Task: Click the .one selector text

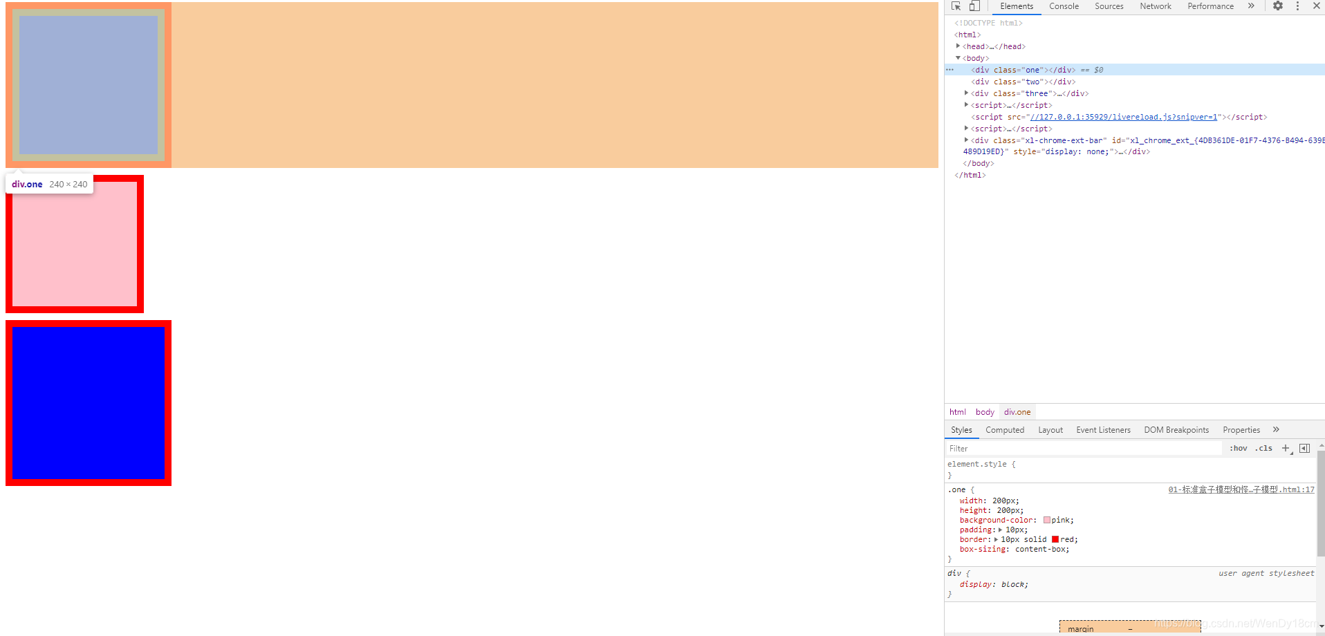Action: 956,489
